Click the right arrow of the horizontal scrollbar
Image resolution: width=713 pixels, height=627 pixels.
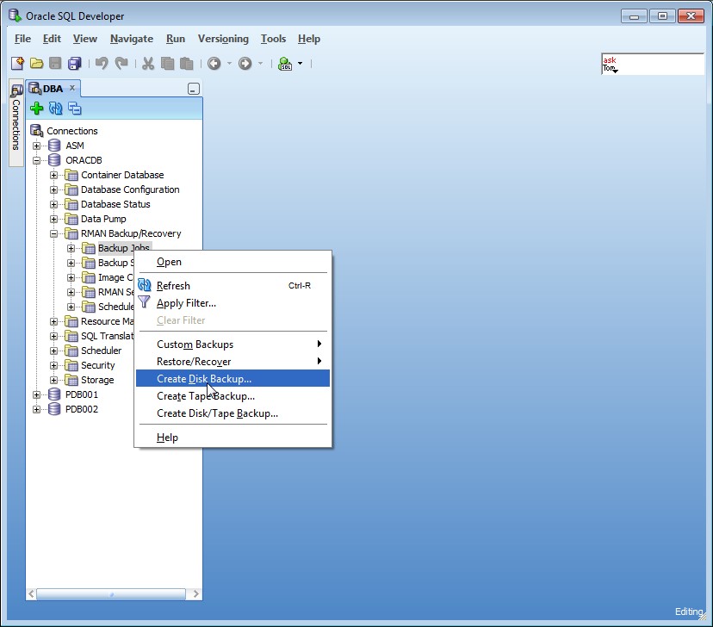pos(196,593)
